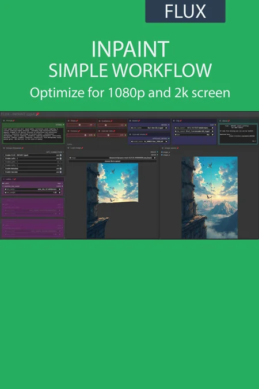
Task: Click the Clip node's pin icon
Action: [x=181, y=121]
